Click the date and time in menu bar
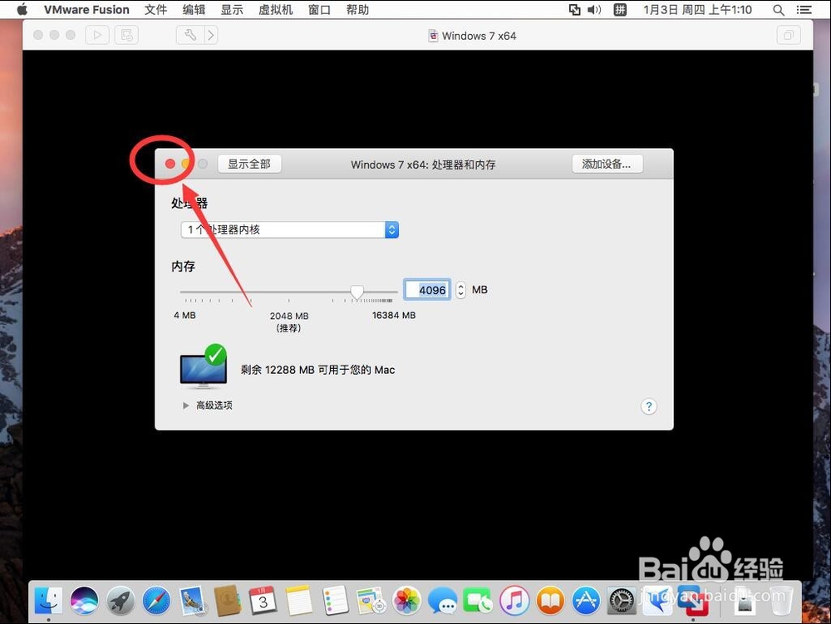Screen dimensions: 831x624 (x=697, y=9)
